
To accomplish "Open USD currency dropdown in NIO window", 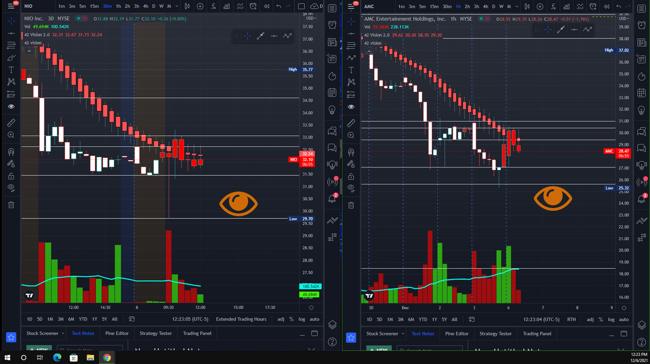I will coord(310,18).
